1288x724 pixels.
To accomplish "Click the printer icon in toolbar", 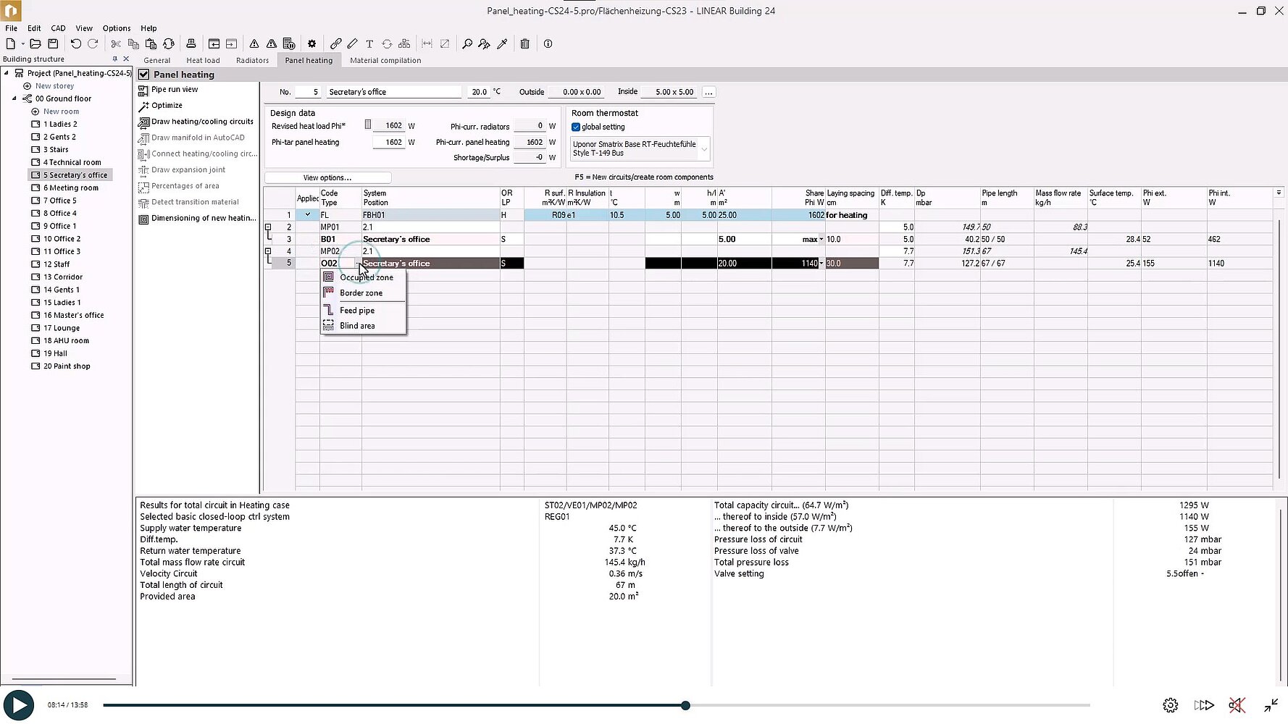I will pyautogui.click(x=191, y=44).
